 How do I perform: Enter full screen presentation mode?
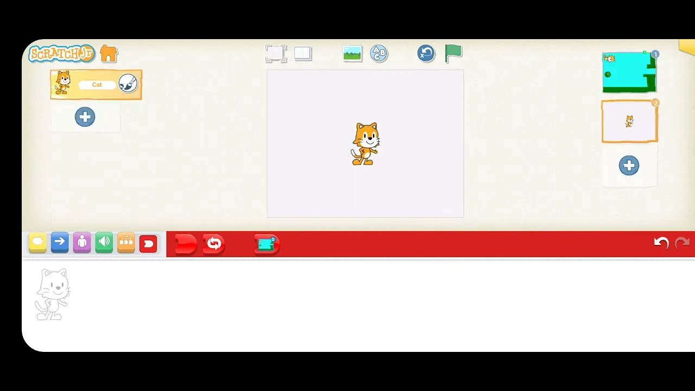point(275,53)
